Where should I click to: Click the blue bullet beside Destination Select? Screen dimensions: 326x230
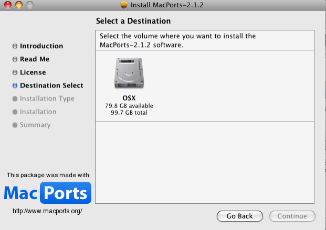(15, 85)
